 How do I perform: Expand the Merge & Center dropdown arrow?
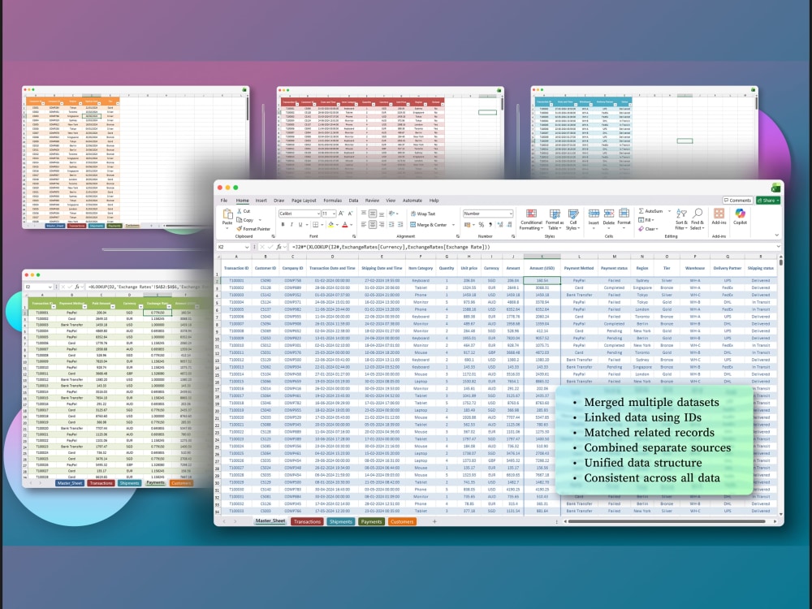[x=453, y=225]
